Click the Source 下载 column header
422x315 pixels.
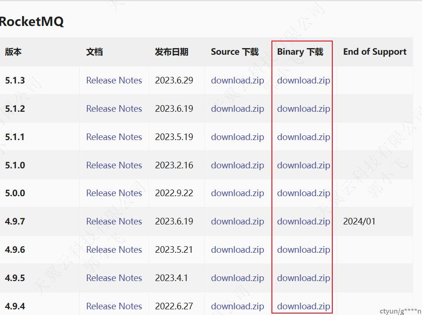click(x=235, y=51)
